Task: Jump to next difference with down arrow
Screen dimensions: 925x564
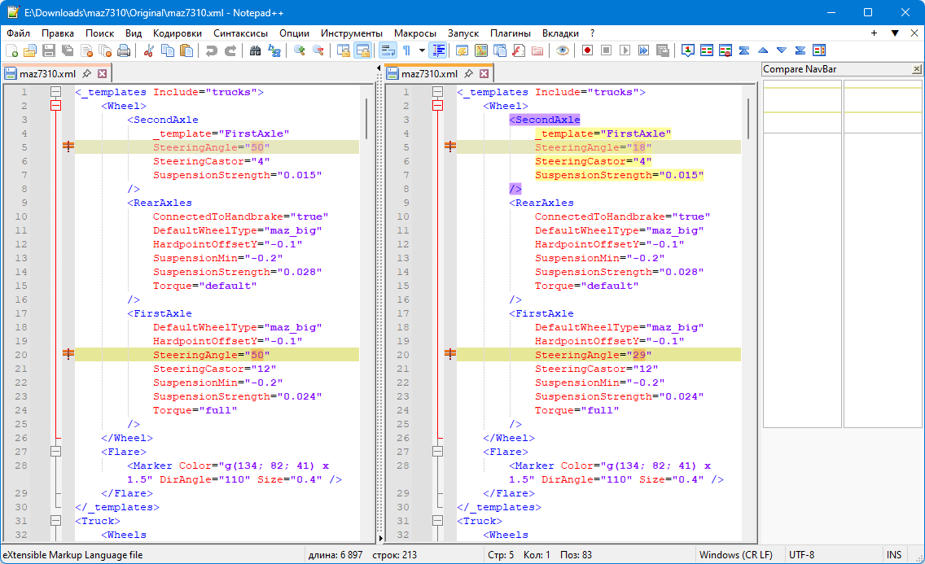Action: tap(782, 50)
